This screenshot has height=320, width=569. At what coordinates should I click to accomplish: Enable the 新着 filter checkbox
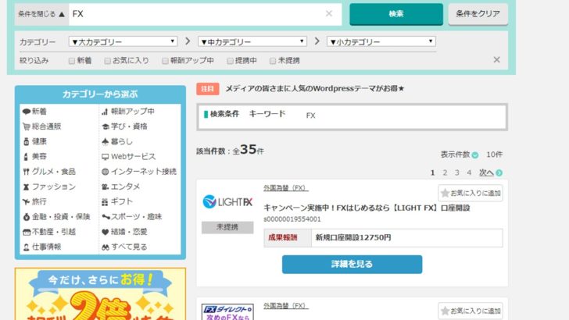pyautogui.click(x=71, y=61)
